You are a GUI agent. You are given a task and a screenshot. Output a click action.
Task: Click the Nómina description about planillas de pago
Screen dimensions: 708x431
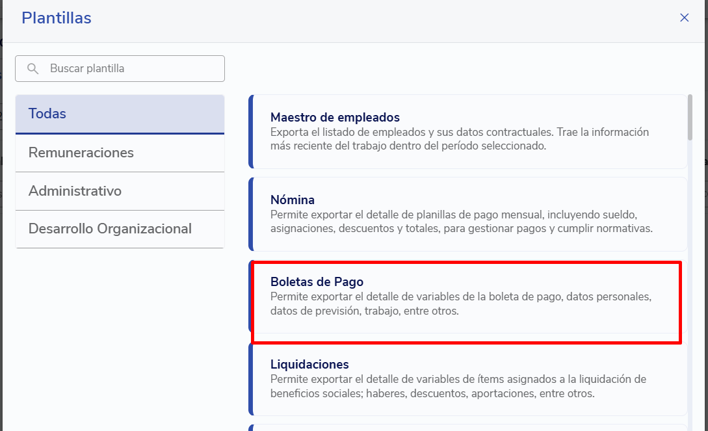460,221
